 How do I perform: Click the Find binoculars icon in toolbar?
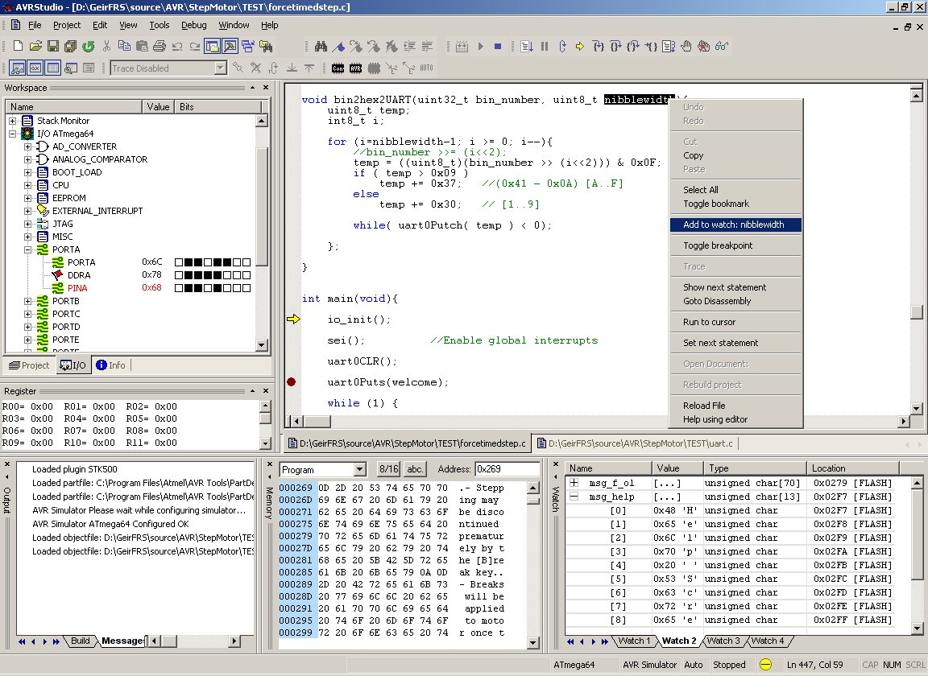(x=320, y=46)
